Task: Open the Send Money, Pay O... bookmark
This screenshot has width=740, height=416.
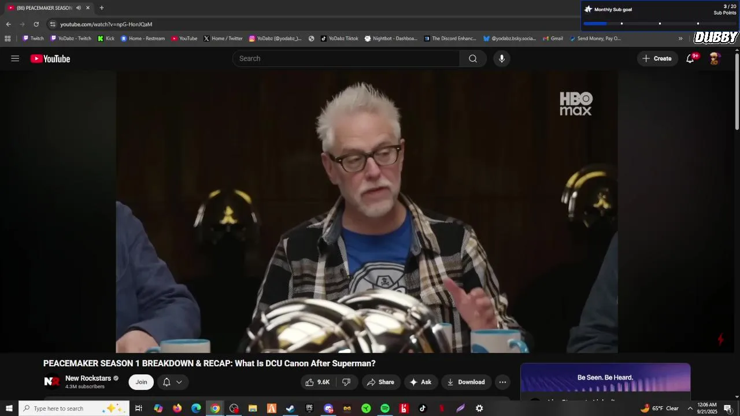Action: [x=595, y=39]
